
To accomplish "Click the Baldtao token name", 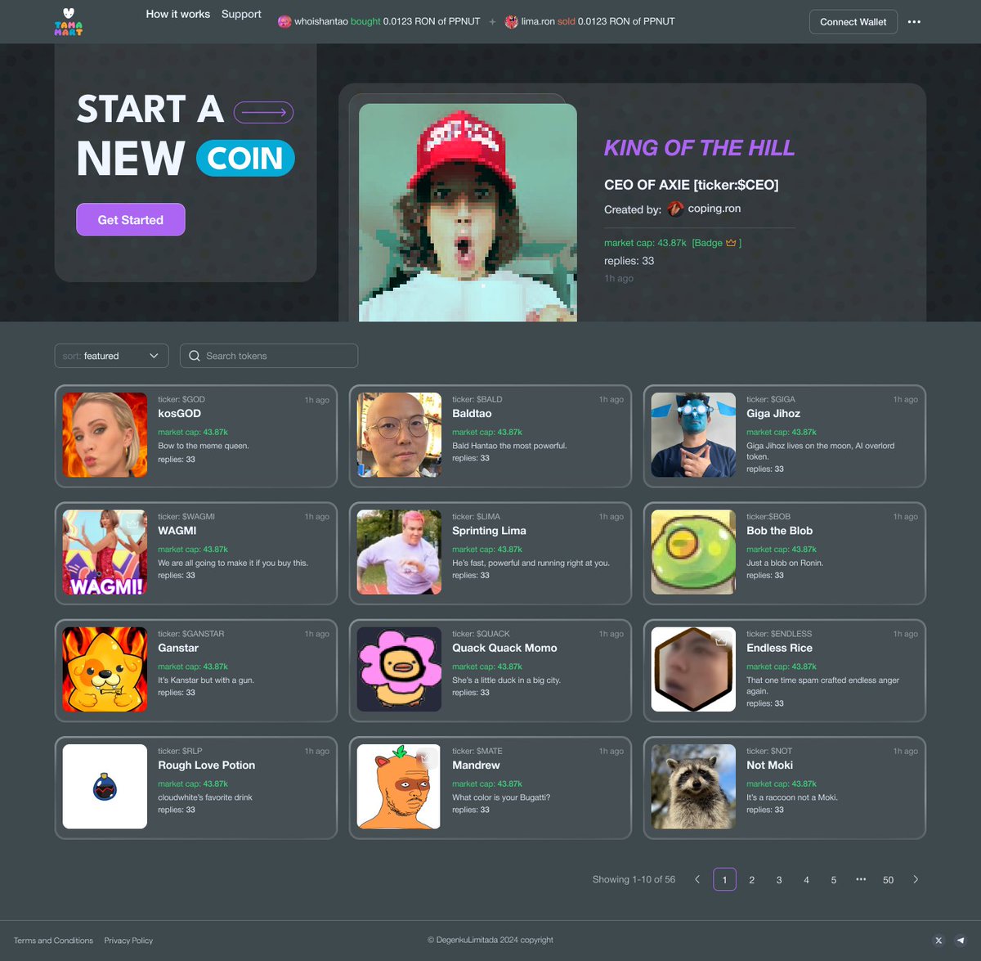I will (472, 414).
